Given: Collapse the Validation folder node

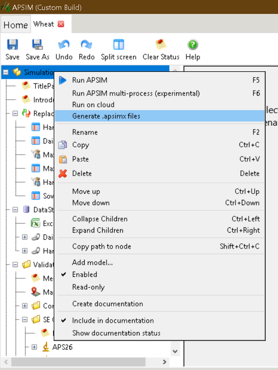Looking at the screenshot, I should (x=16, y=264).
